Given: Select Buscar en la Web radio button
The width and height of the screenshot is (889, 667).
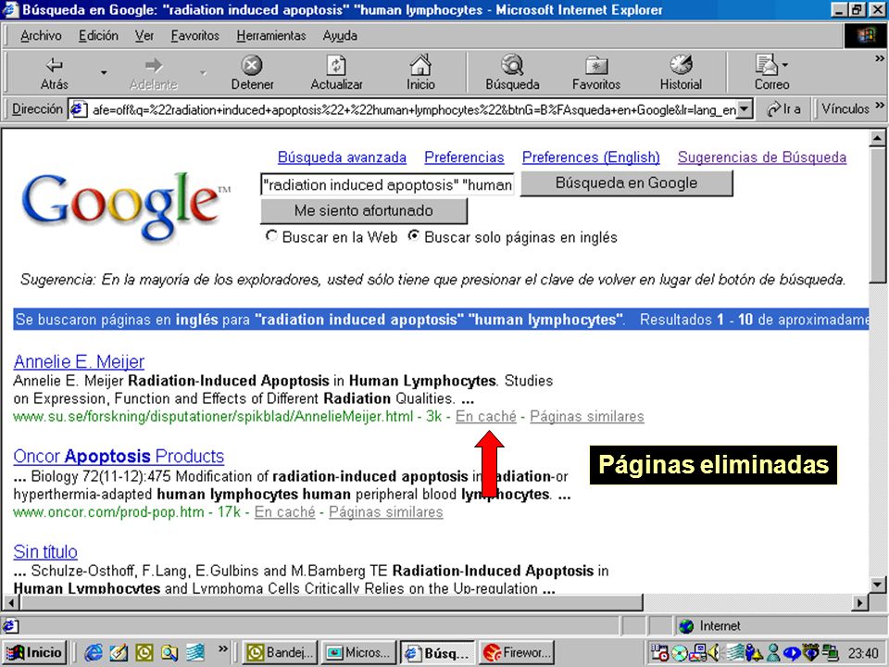Looking at the screenshot, I should point(271,236).
